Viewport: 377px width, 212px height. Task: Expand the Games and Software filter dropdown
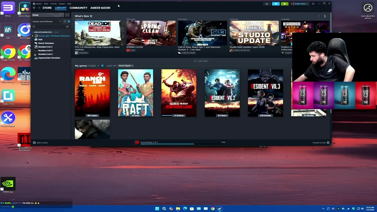click(47, 21)
